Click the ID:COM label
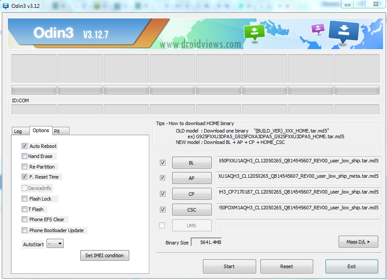 pos(21,101)
